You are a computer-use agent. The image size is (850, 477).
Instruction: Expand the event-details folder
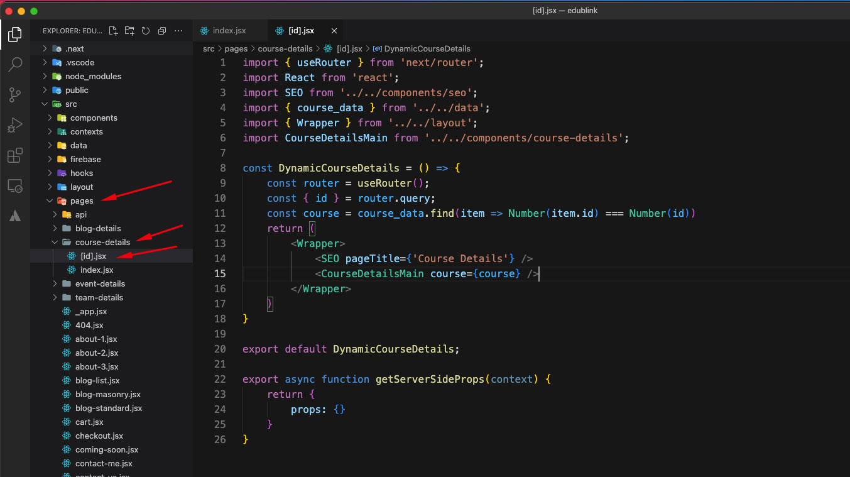click(x=100, y=283)
